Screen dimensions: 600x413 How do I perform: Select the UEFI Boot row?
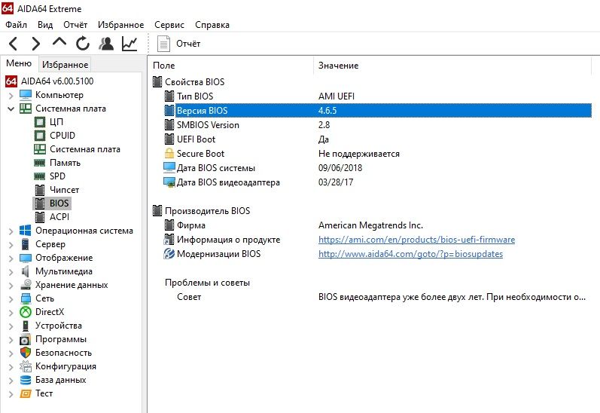(x=378, y=139)
